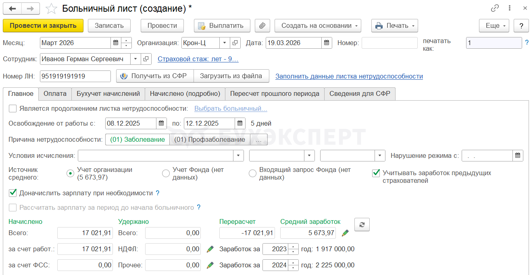This screenshot has width=531, height=275.
Task: Expand third Условия исчисления dropdown
Action: 380,155
